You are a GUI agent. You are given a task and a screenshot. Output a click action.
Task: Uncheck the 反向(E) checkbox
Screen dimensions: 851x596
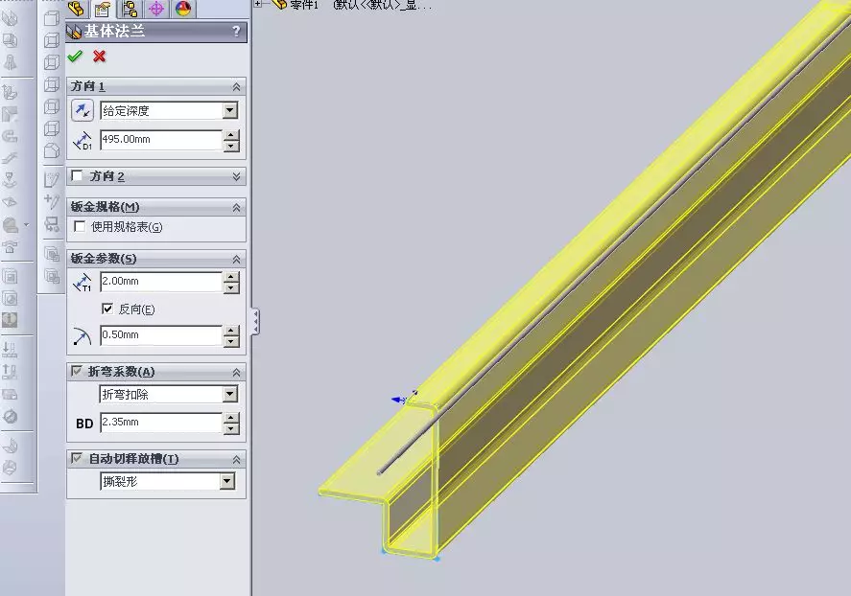point(106,309)
